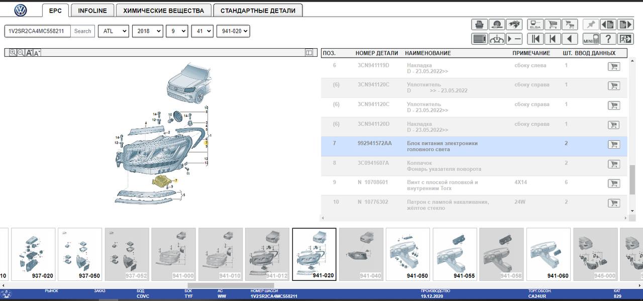Select the 'Патрон с лампой накаливания' row
The height and width of the screenshot is (301, 643).
(474, 205)
